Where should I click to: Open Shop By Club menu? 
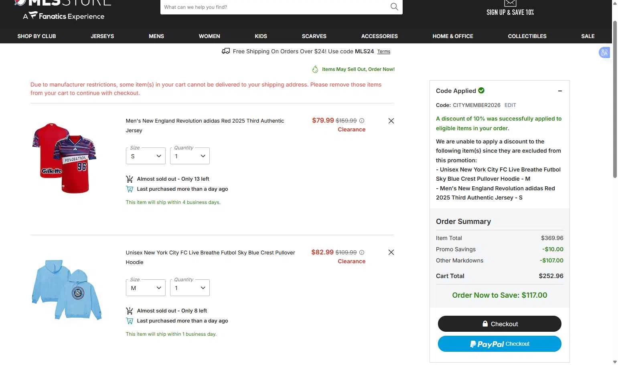[x=36, y=36]
